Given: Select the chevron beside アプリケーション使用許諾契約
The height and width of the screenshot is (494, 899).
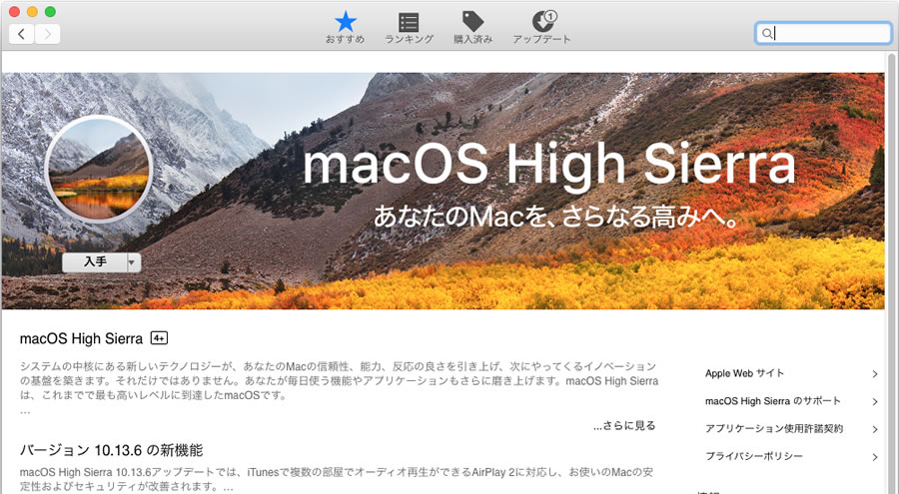Looking at the screenshot, I should click(875, 429).
